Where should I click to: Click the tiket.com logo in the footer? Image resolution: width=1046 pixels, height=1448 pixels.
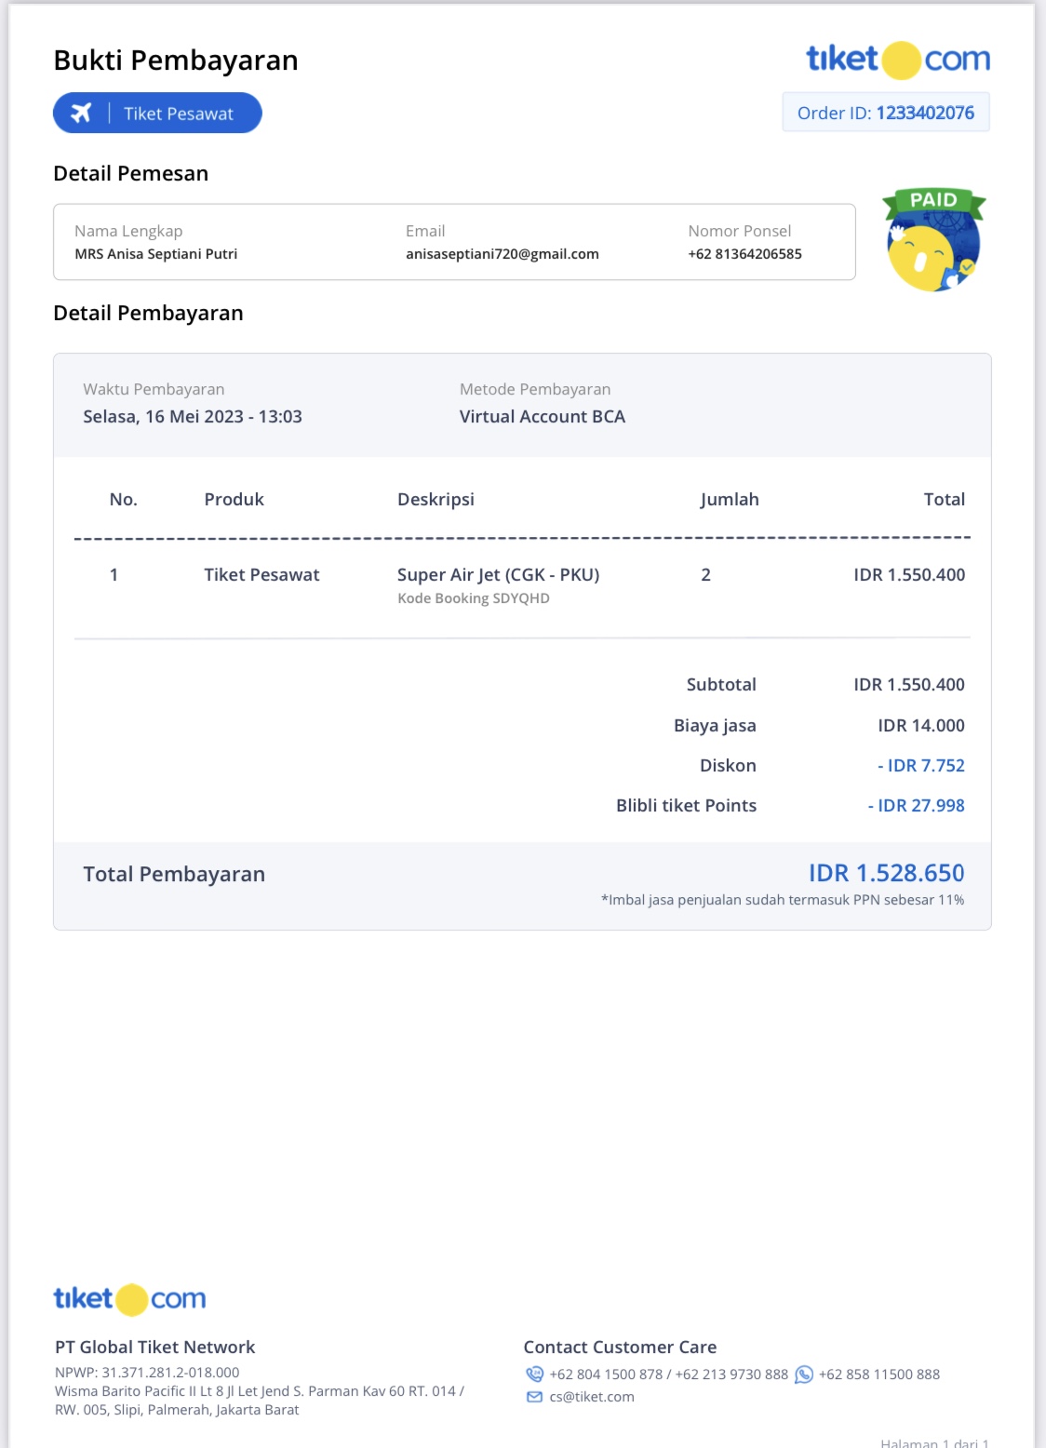129,1298
